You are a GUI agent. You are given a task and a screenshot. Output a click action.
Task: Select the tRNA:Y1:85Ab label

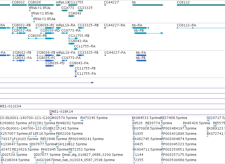pyautogui.click(x=42, y=13)
